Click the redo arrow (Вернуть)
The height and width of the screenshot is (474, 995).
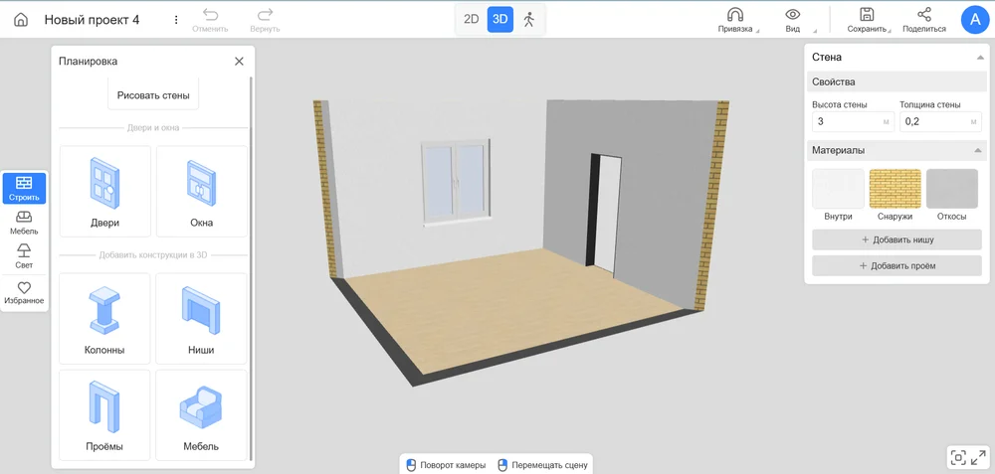pos(265,19)
